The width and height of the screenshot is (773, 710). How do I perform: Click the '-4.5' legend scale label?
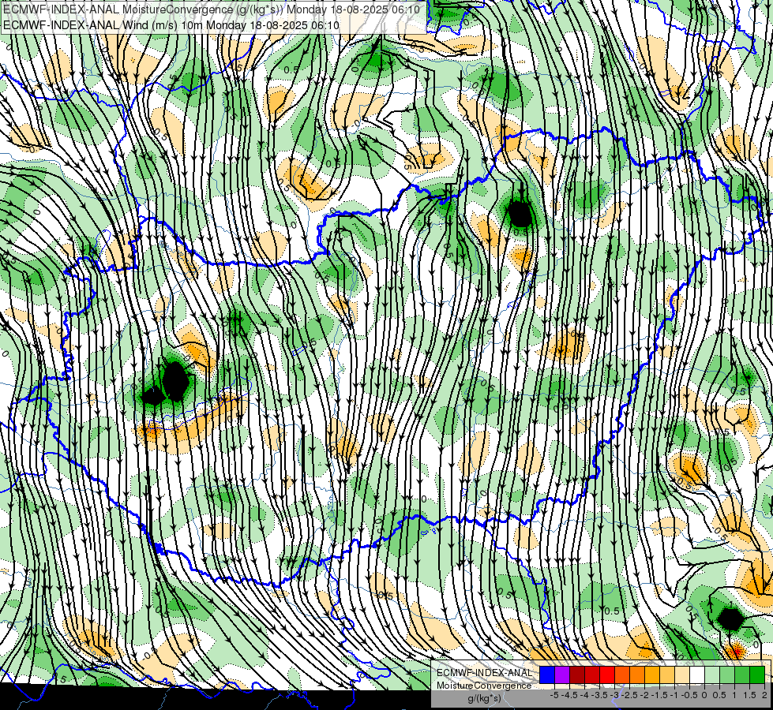(570, 695)
